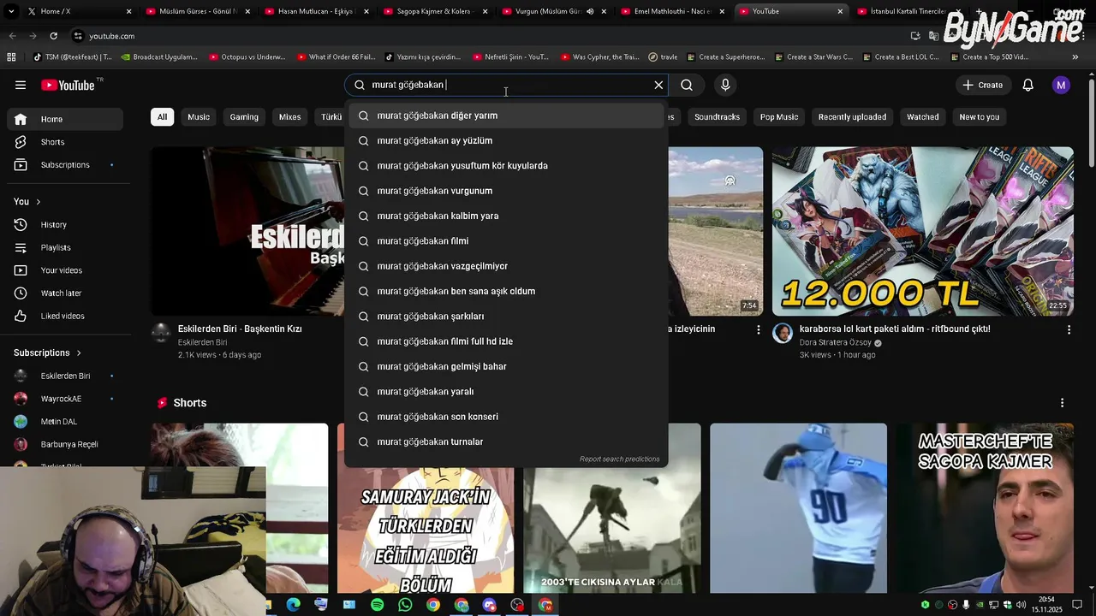Choose suggestion 'murat göğebakan kalbim yara'
This screenshot has width=1096, height=616.
(x=506, y=216)
